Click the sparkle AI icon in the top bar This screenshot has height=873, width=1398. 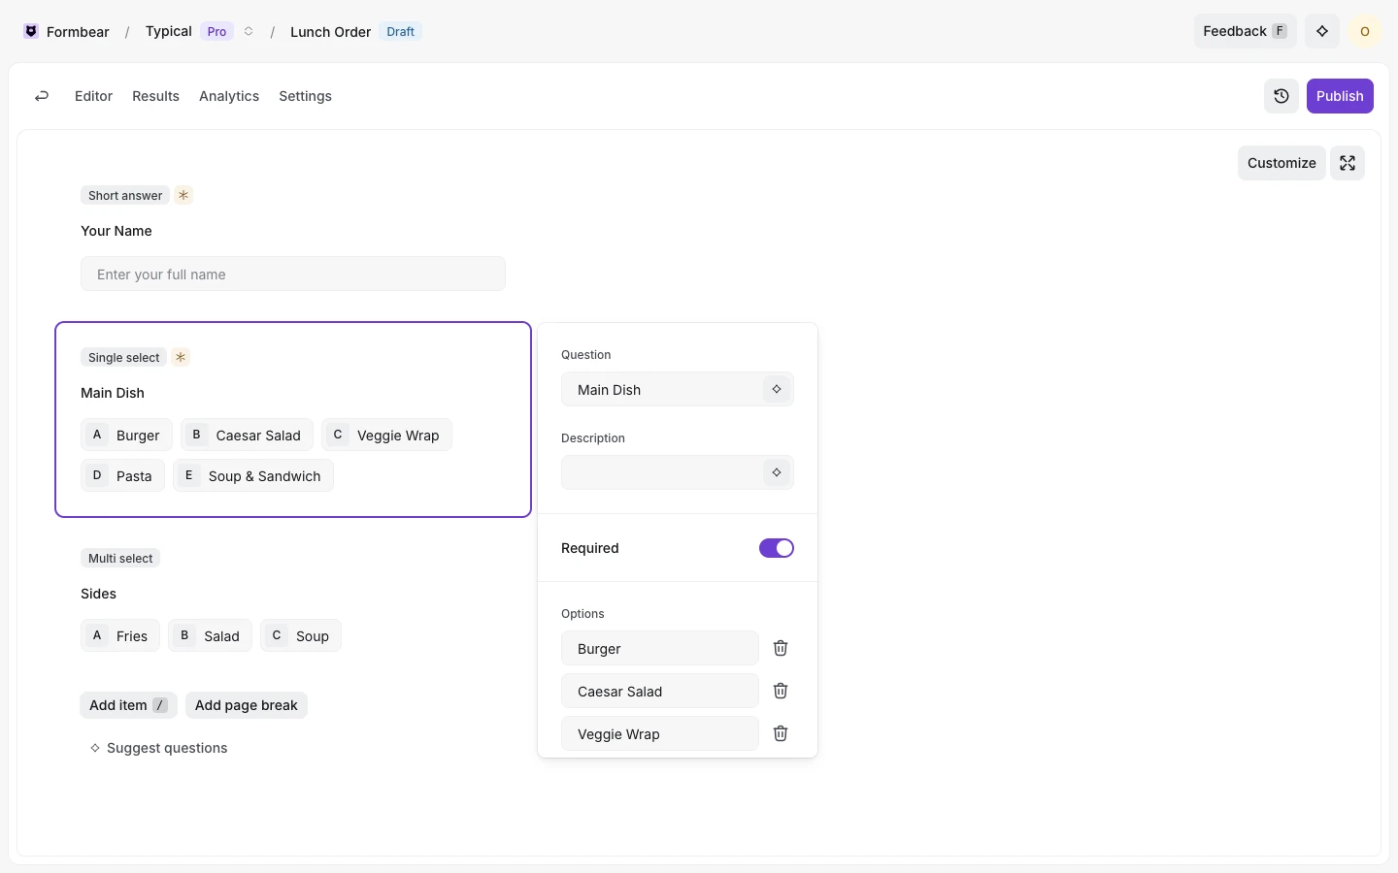click(x=1322, y=31)
